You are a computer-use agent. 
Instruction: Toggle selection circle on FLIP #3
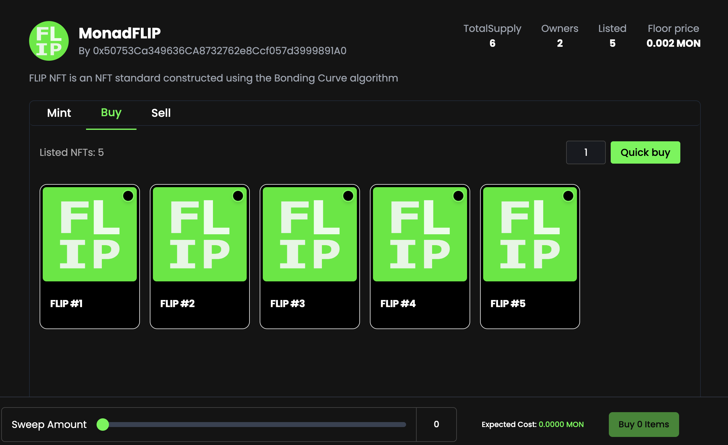348,196
